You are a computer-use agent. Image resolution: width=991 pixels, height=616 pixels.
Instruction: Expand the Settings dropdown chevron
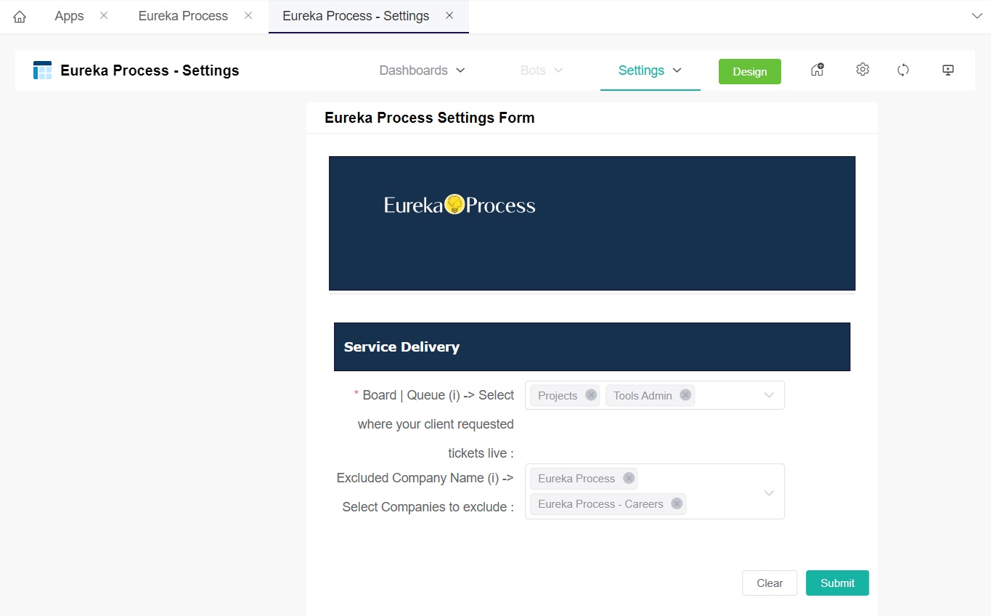tap(676, 70)
